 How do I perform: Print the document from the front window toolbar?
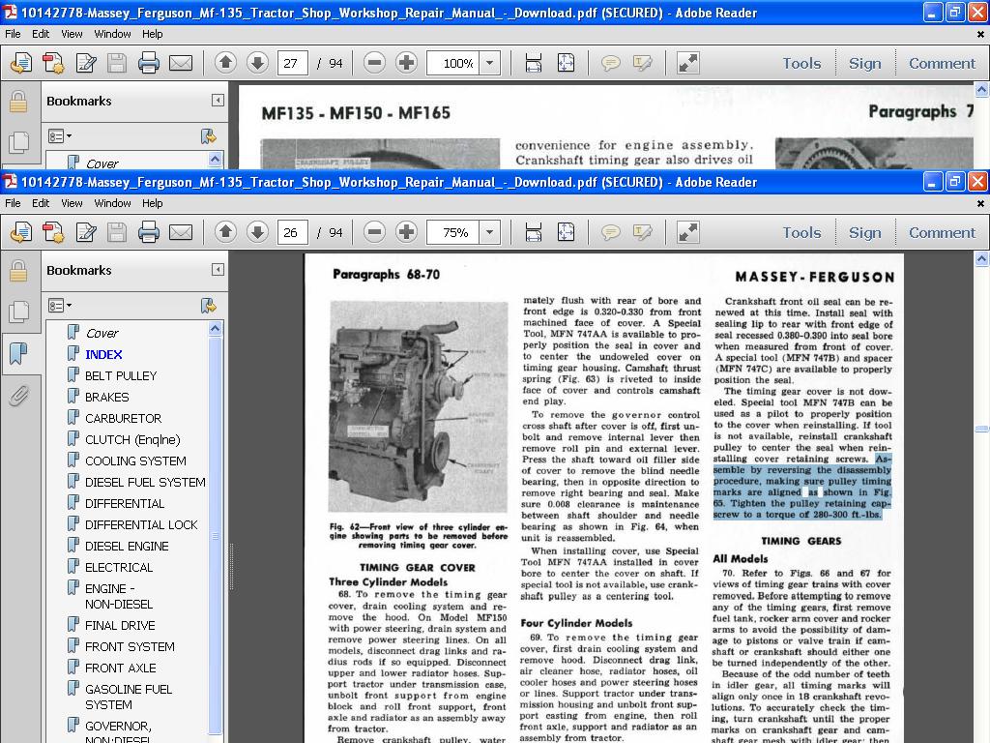[x=148, y=232]
